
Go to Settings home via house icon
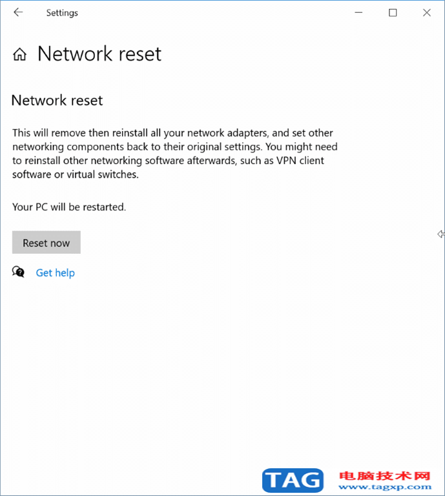[x=20, y=54]
